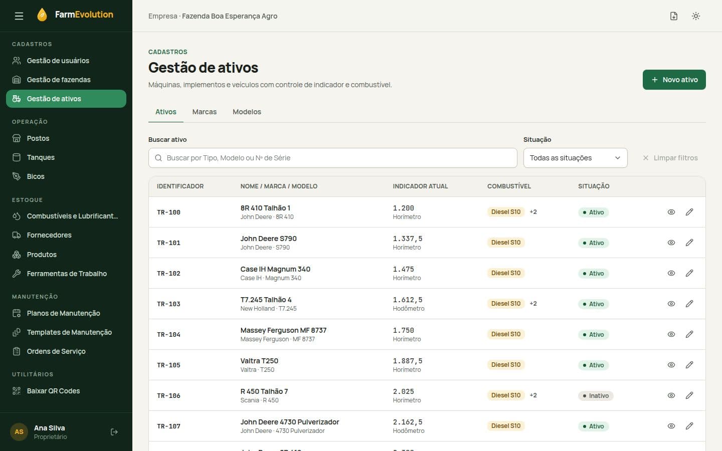Open edit for TR-103 asset
The width and height of the screenshot is (722, 451).
pos(689,304)
